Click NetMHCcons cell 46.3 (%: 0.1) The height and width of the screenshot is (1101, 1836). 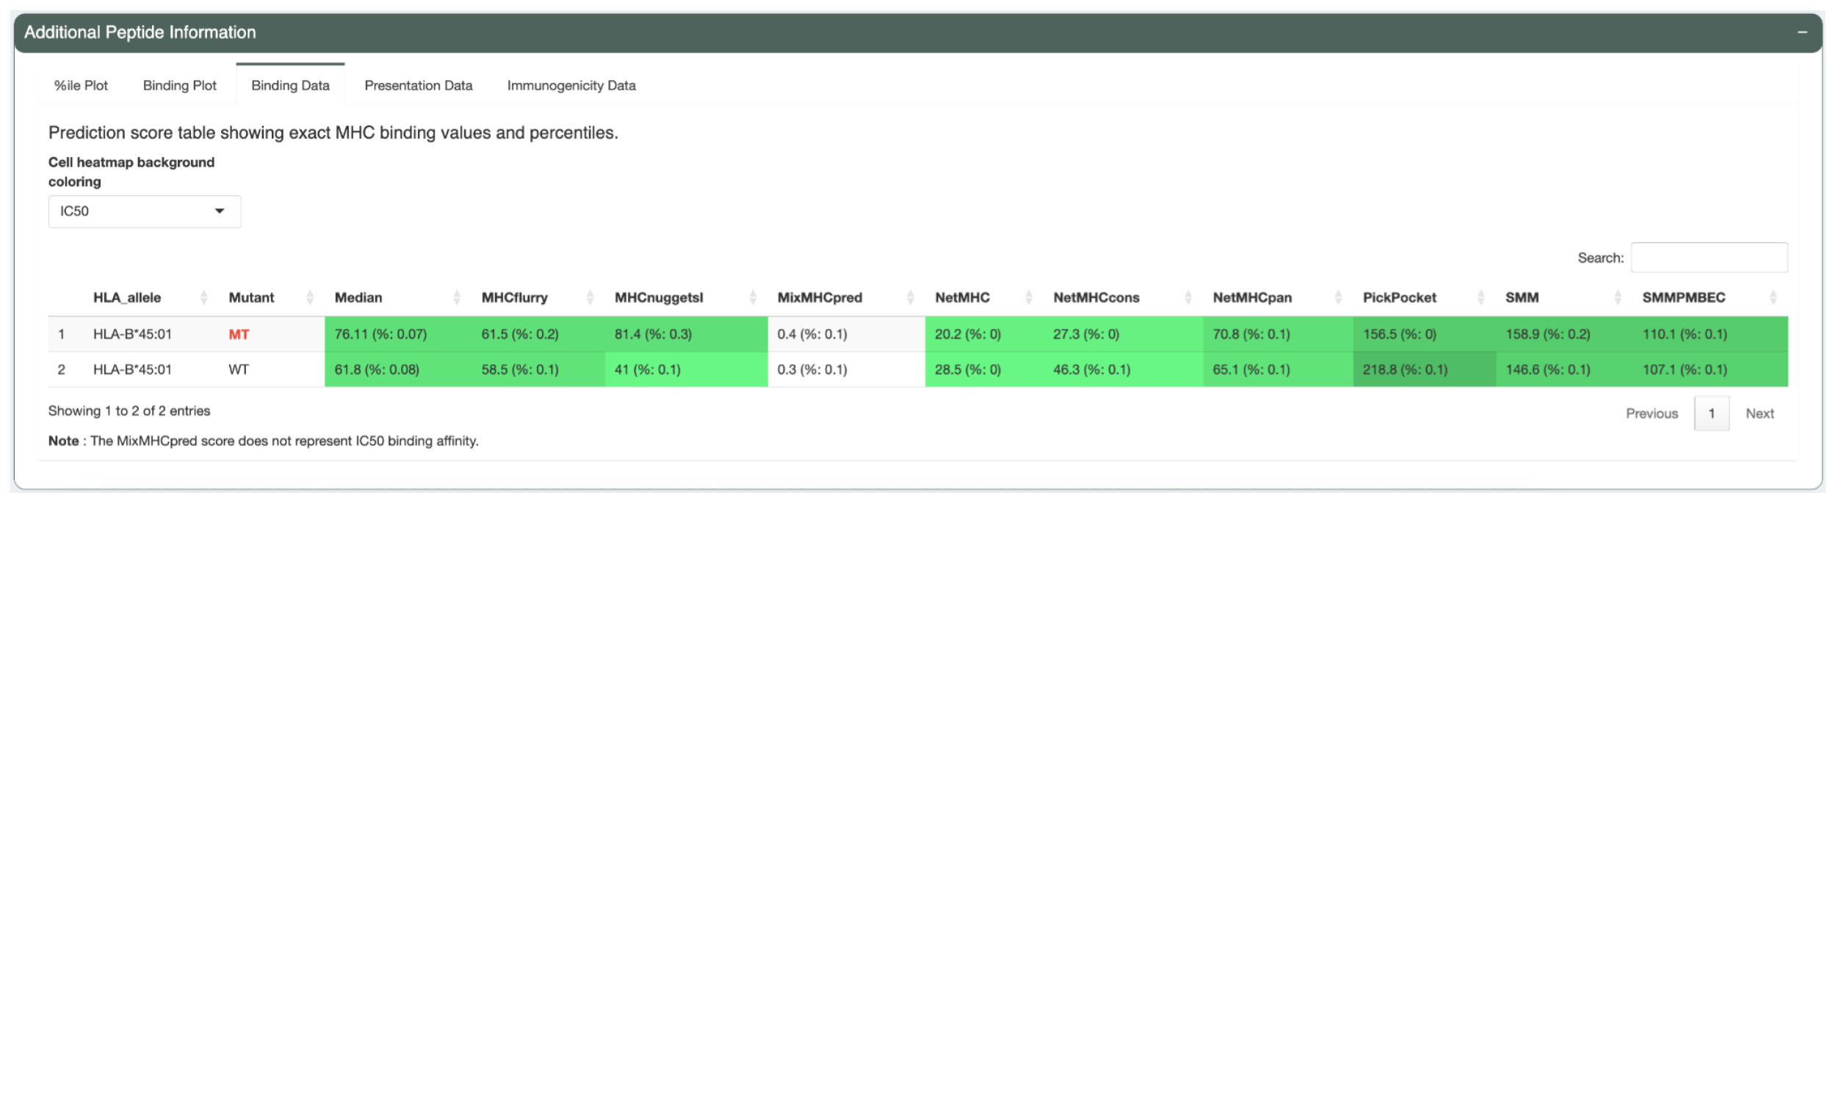[1124, 369]
